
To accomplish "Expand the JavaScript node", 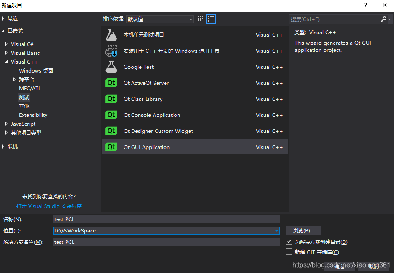I will tap(6, 124).
